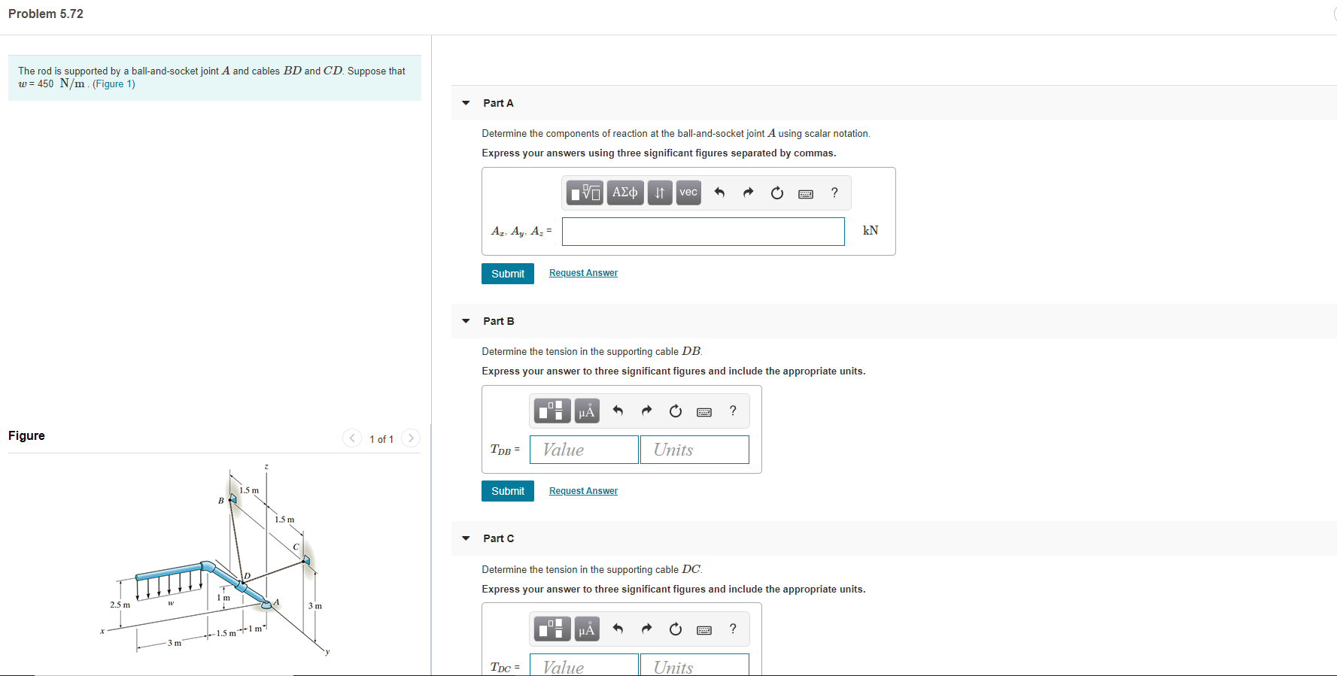
Task: Open units symbols µÅ in Part C
Action: point(587,629)
